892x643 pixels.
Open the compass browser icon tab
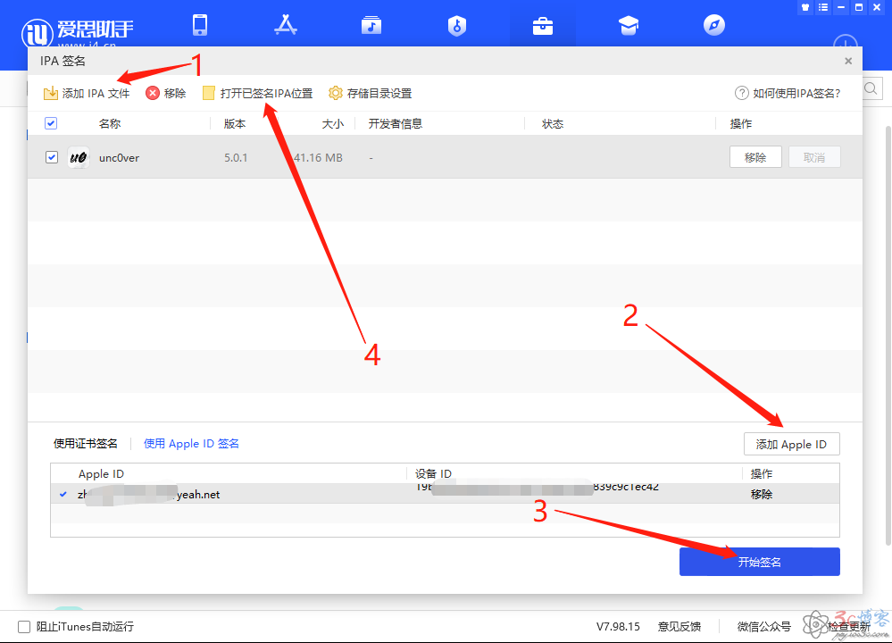714,25
